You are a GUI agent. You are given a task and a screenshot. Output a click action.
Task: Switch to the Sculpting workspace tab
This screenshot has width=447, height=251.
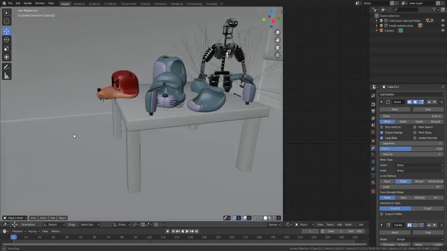(x=94, y=4)
